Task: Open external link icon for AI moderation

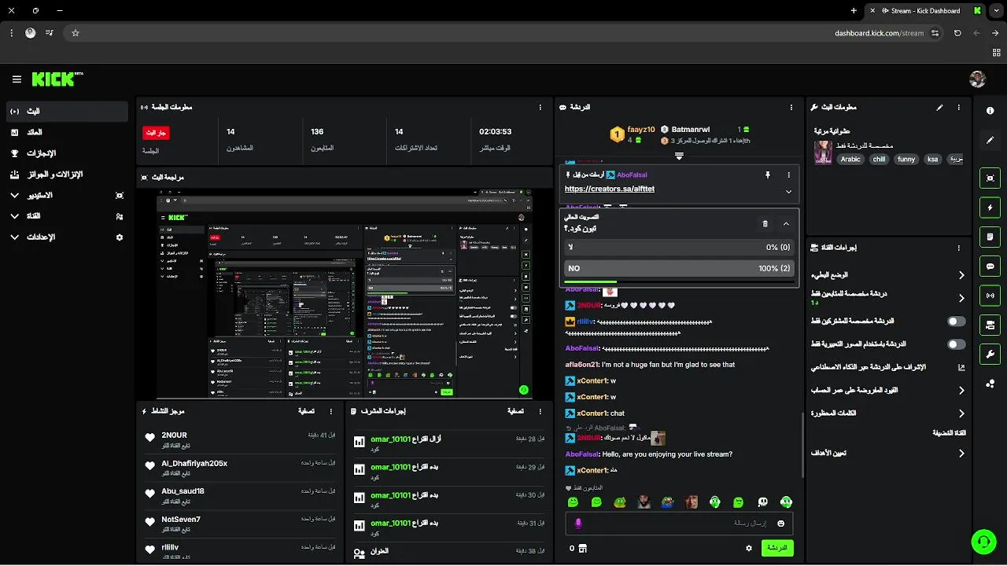Action: click(x=961, y=367)
